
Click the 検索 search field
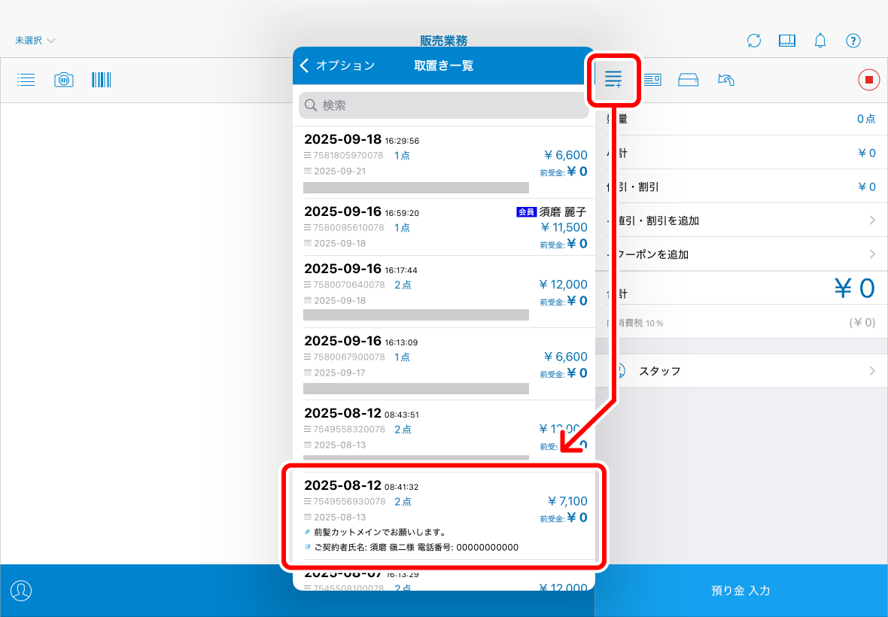[444, 105]
